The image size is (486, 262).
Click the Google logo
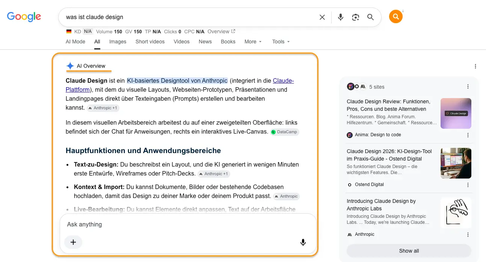[x=24, y=16]
